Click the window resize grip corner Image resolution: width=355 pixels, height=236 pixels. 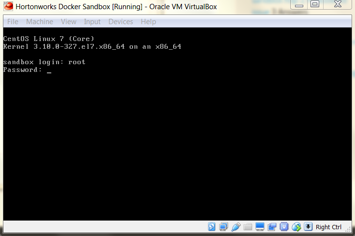tap(348, 229)
